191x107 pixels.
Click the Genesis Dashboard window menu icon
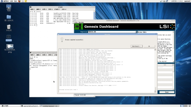(75, 21)
